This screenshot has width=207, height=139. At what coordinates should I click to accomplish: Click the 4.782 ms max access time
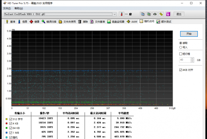[100, 132]
